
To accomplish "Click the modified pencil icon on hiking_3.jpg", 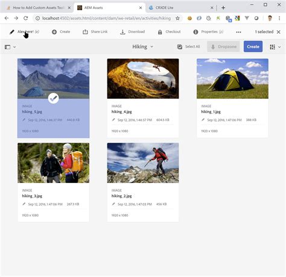I will [x=24, y=204].
